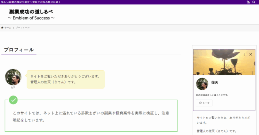259x135 pixels.
Task: Click the author avatar beside speech balloon
Action: [x=13, y=77]
